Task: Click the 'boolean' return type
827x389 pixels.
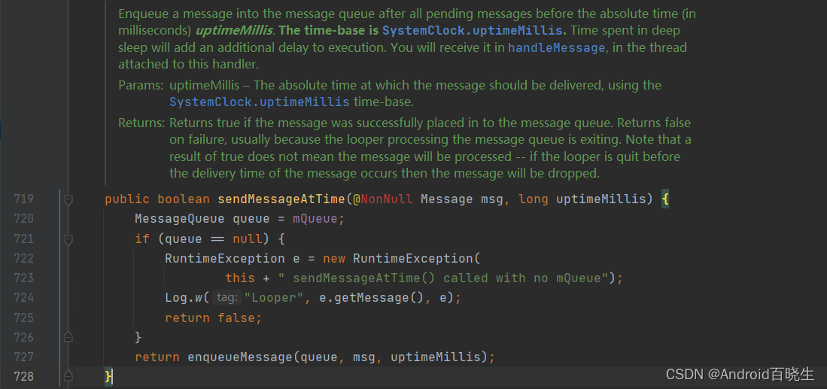Action: tap(184, 199)
